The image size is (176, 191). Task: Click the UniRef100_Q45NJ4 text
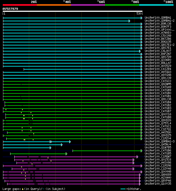pyautogui.click(x=158, y=144)
